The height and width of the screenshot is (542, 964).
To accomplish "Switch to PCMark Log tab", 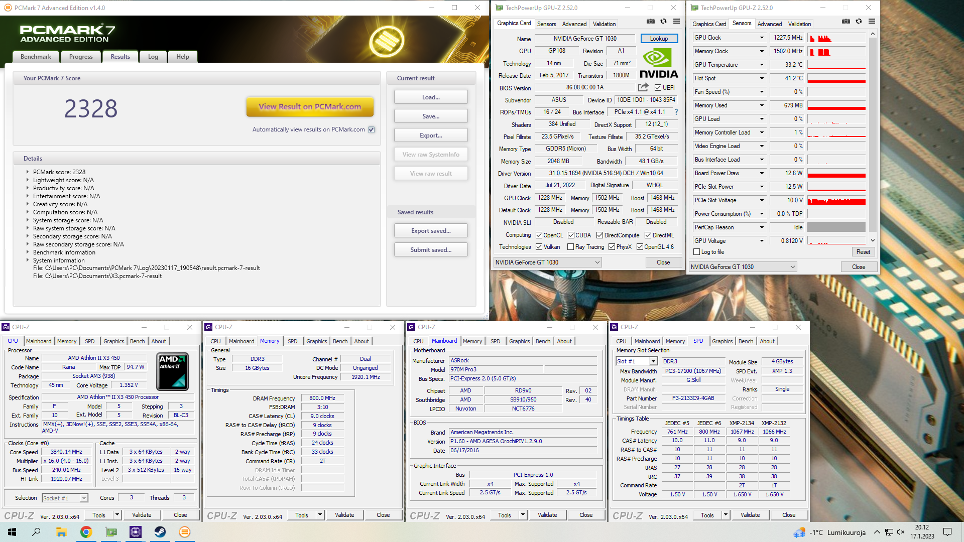I will click(153, 57).
